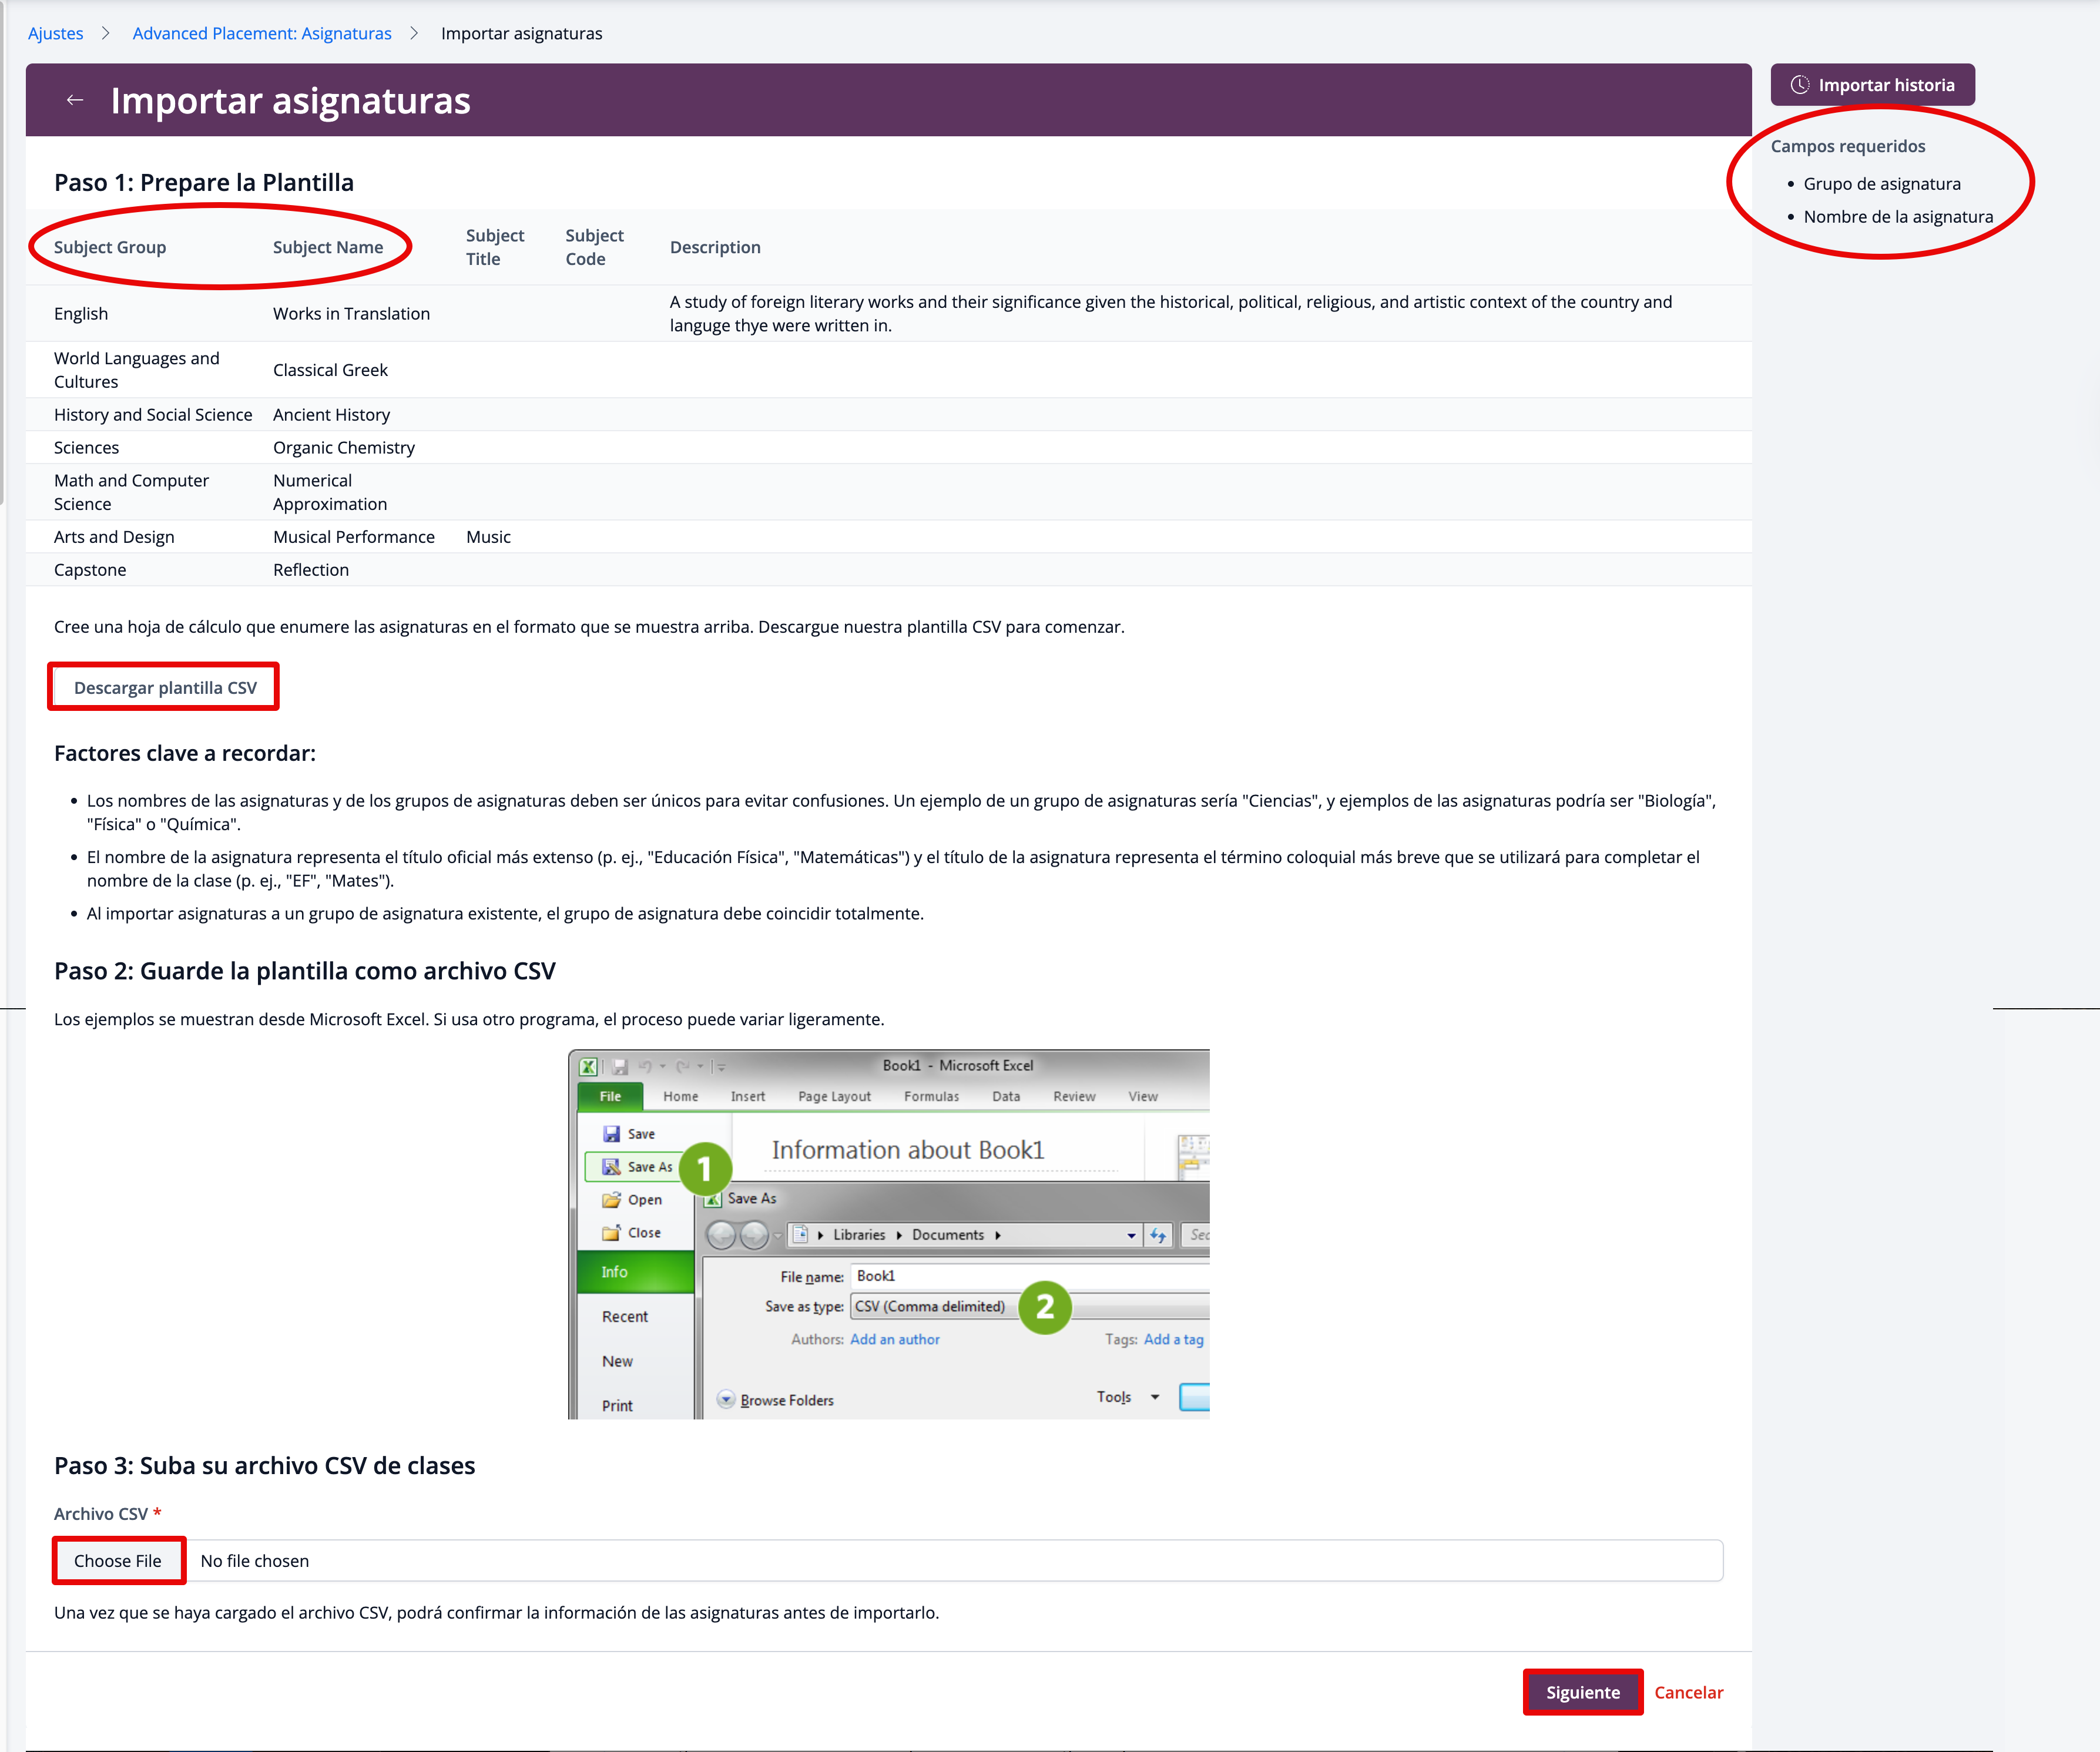Click the green number 1 circle marker
The image size is (2100, 1752).
pos(705,1168)
